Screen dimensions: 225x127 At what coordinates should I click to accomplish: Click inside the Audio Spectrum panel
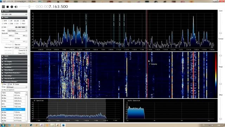[171, 110]
